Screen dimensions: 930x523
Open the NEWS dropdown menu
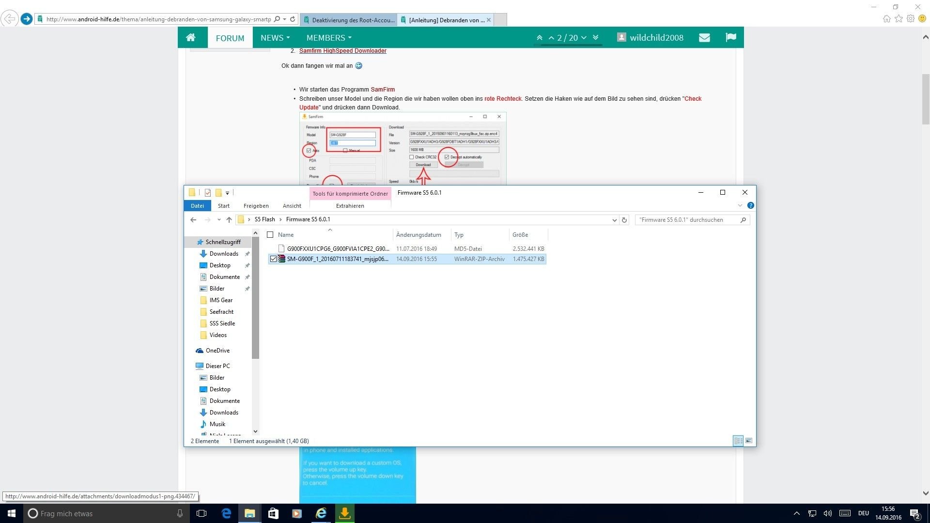pyautogui.click(x=275, y=38)
